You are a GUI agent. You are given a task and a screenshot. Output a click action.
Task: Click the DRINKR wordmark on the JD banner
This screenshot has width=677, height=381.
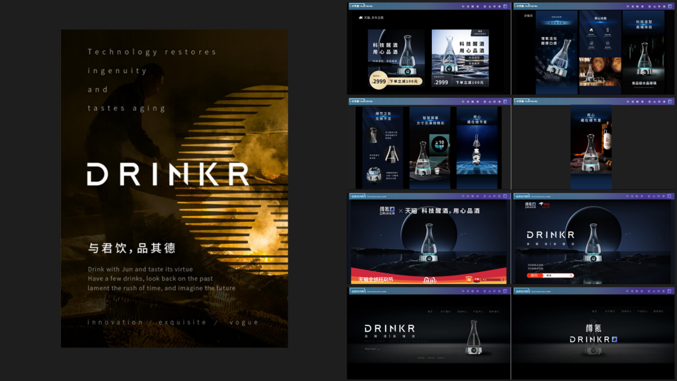550,235
